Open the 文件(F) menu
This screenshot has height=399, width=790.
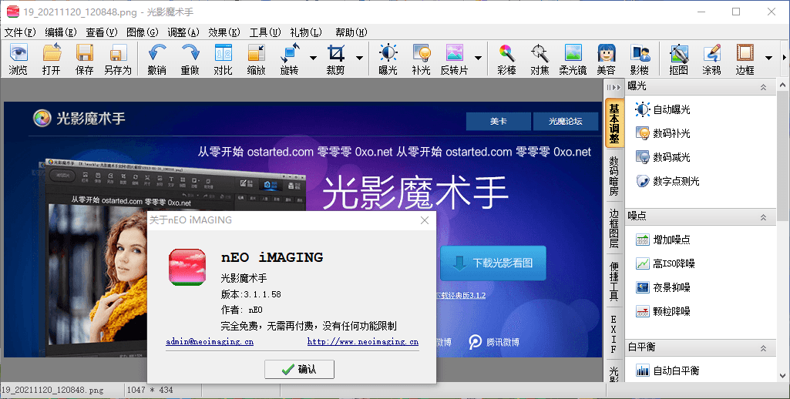point(20,32)
